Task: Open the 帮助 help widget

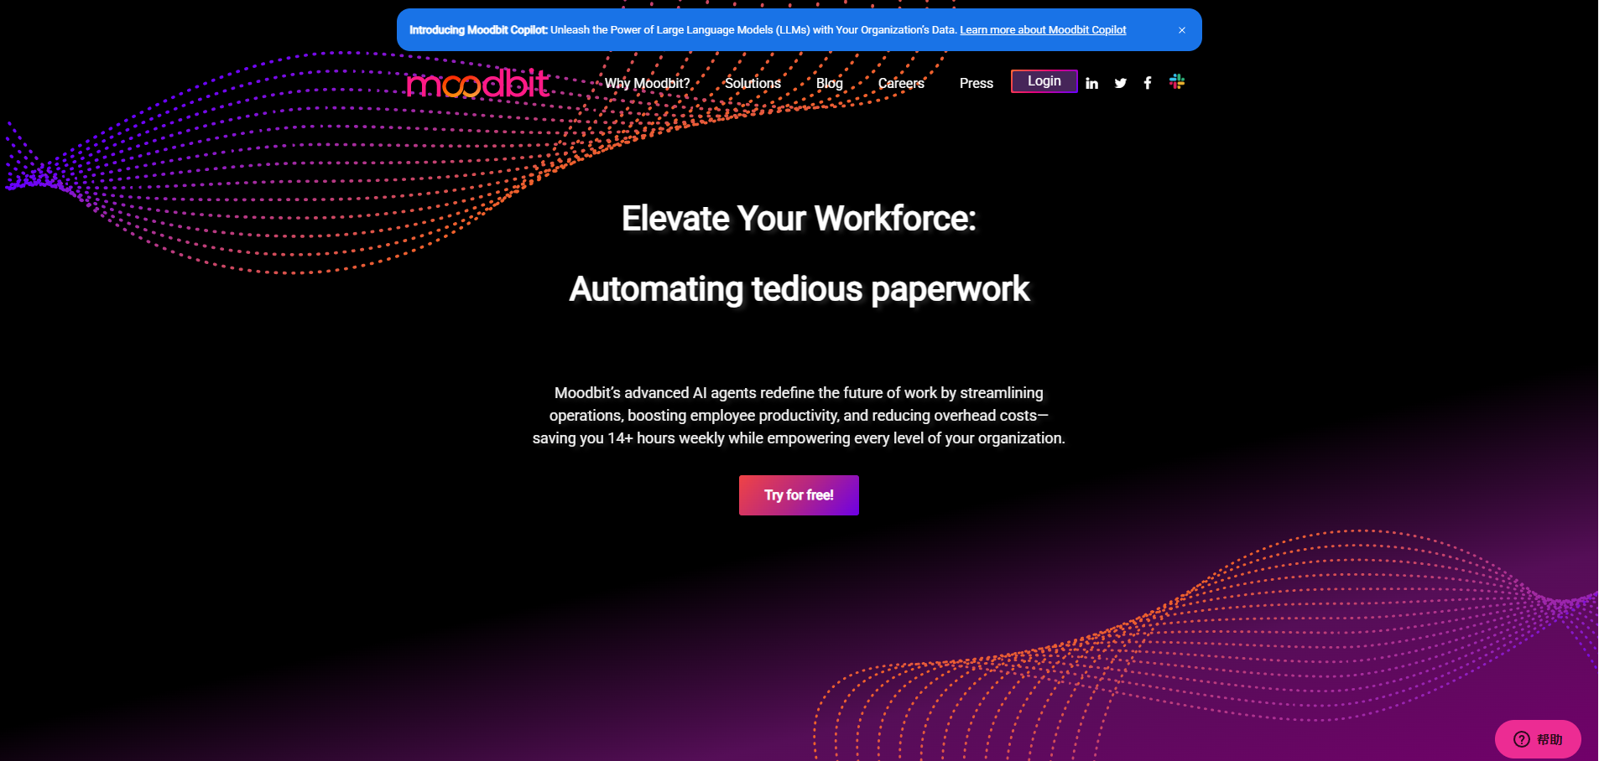Action: [1538, 739]
